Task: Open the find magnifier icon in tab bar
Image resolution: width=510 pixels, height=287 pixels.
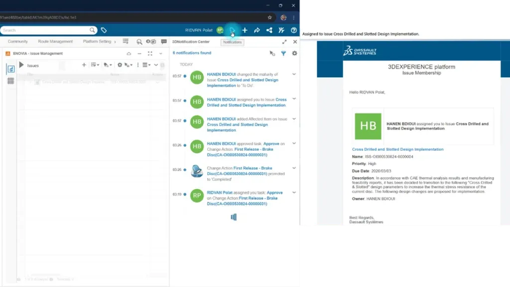Action: (x=139, y=42)
